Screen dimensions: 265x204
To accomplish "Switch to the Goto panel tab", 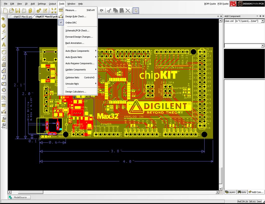I will point(242,192).
